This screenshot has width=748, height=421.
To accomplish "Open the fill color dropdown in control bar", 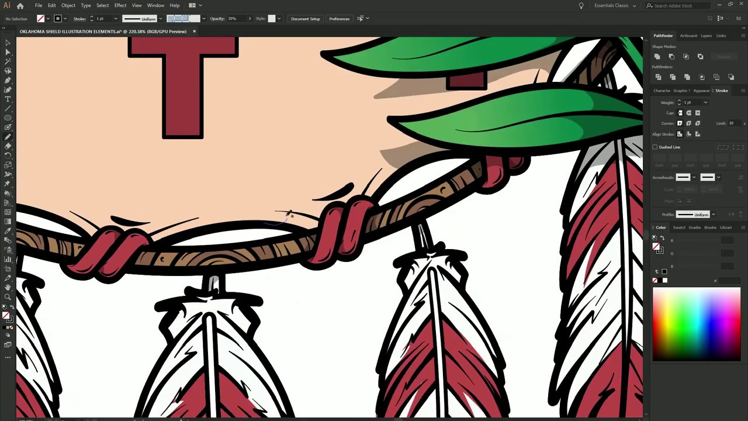I will click(x=48, y=19).
